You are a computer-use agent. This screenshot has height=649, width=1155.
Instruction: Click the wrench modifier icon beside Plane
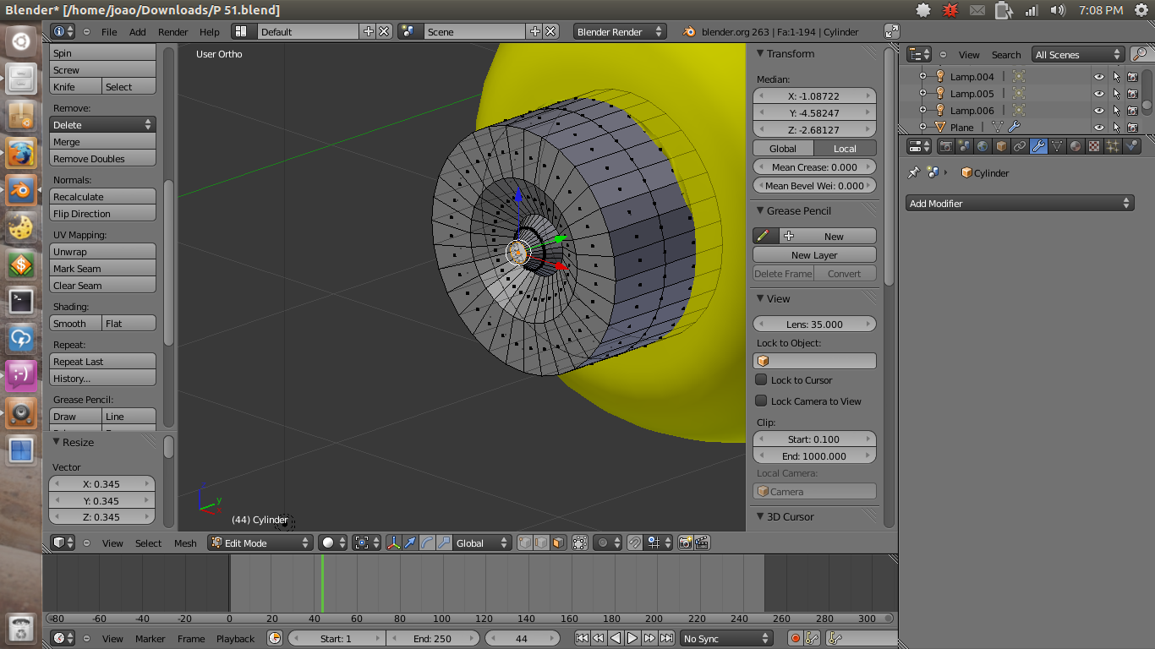[x=1015, y=127]
